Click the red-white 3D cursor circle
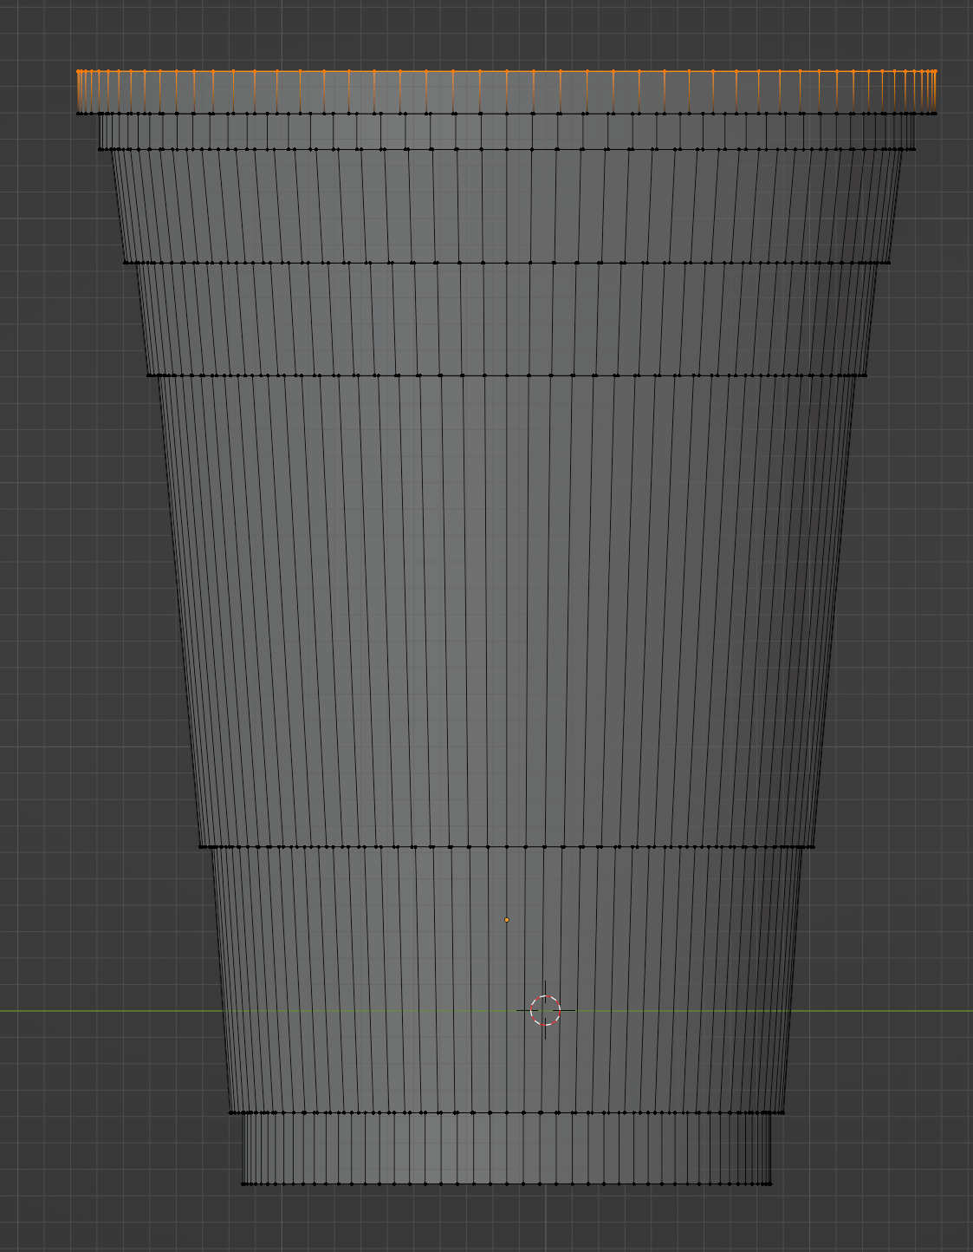This screenshot has height=1252, width=973. [x=545, y=1010]
